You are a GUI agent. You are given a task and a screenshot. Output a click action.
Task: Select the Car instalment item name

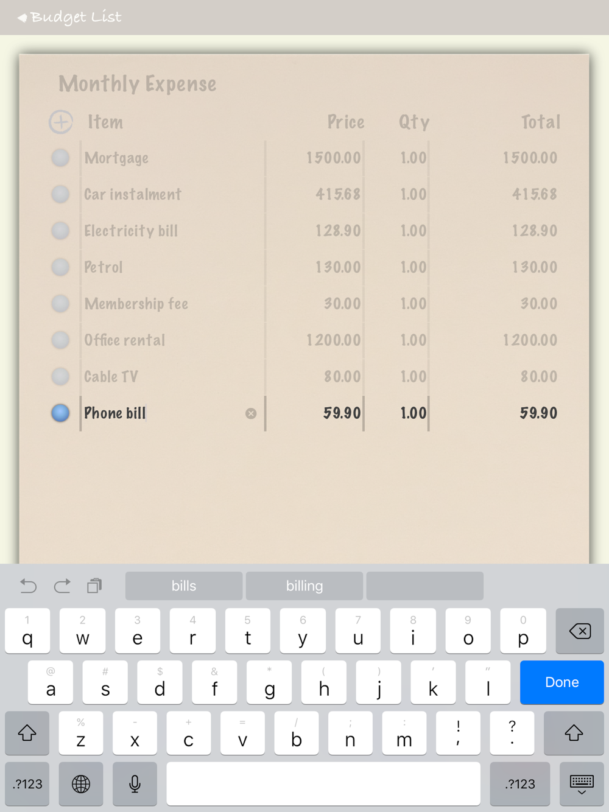coord(133,194)
